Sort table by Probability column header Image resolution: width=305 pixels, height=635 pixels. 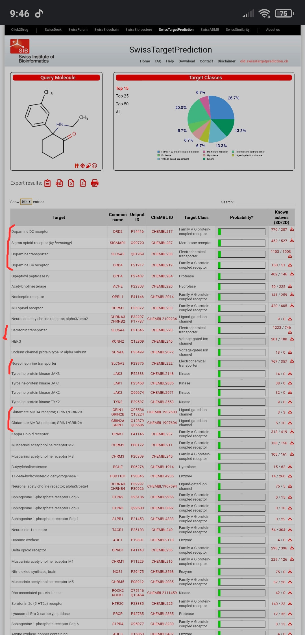[x=241, y=218]
